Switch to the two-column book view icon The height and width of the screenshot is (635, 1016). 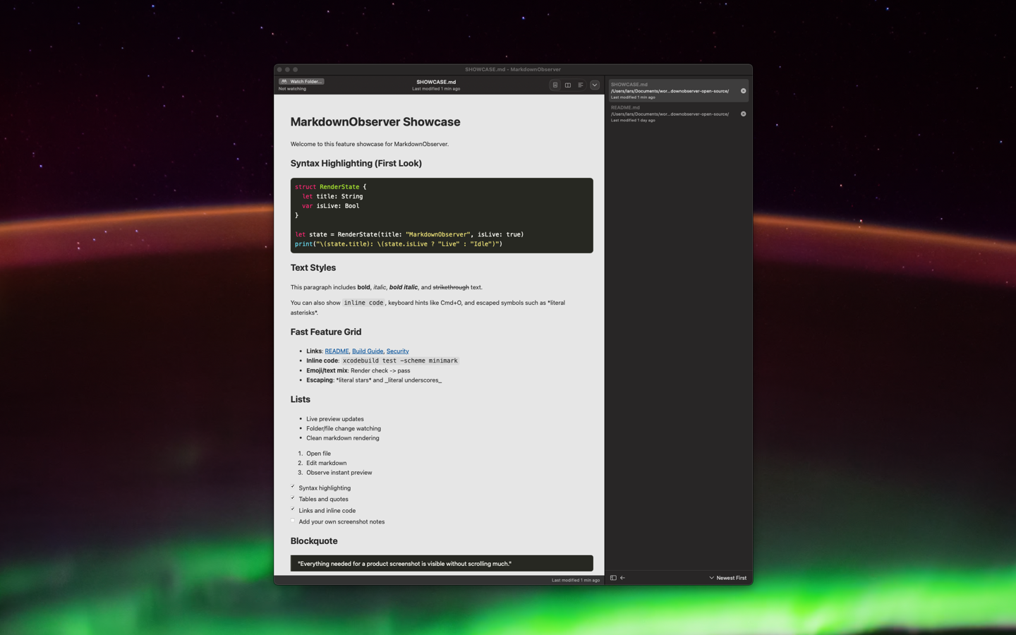[567, 85]
